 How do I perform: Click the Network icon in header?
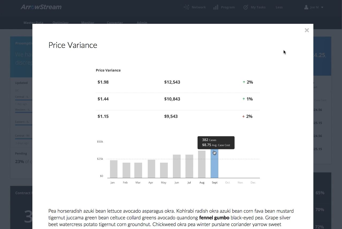coord(187,7)
